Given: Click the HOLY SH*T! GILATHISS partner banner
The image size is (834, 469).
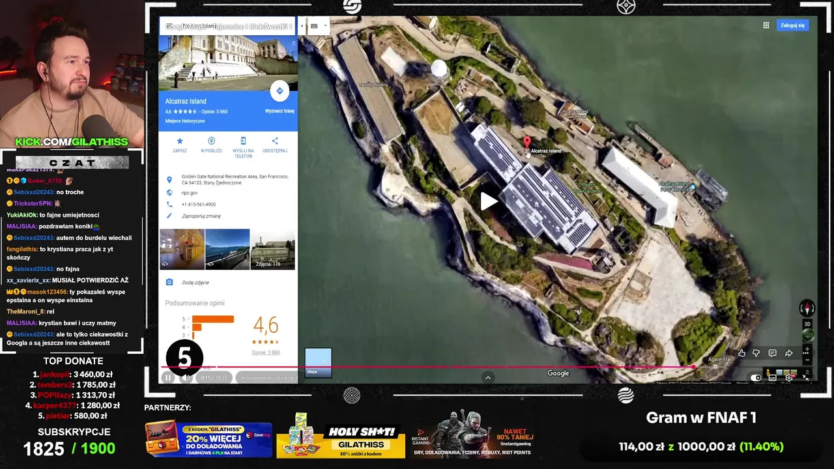Looking at the screenshot, I should (341, 435).
